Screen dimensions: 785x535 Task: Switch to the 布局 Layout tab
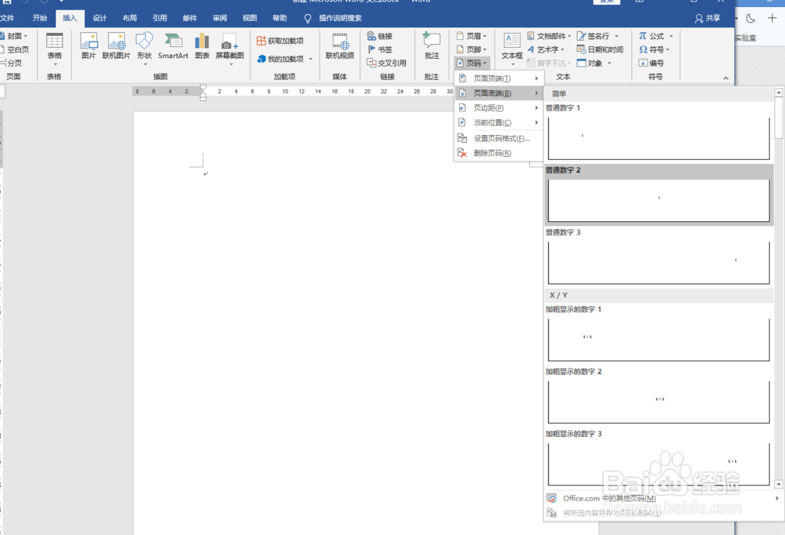coord(130,18)
